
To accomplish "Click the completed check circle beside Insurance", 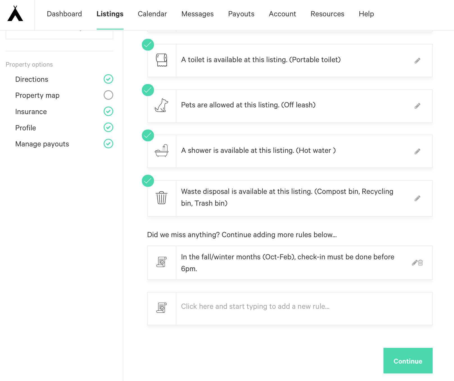I will (x=108, y=111).
